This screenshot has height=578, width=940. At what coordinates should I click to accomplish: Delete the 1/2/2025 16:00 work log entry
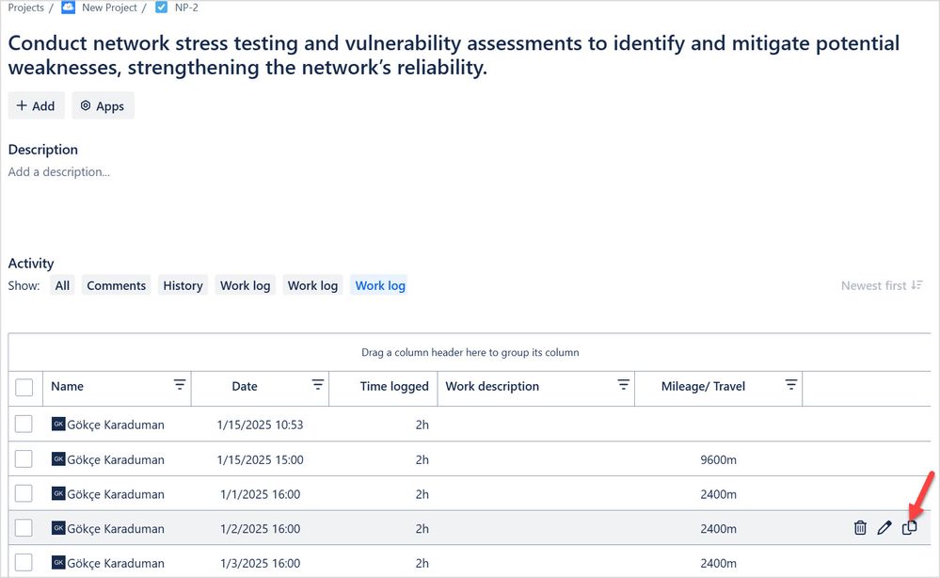coord(860,527)
